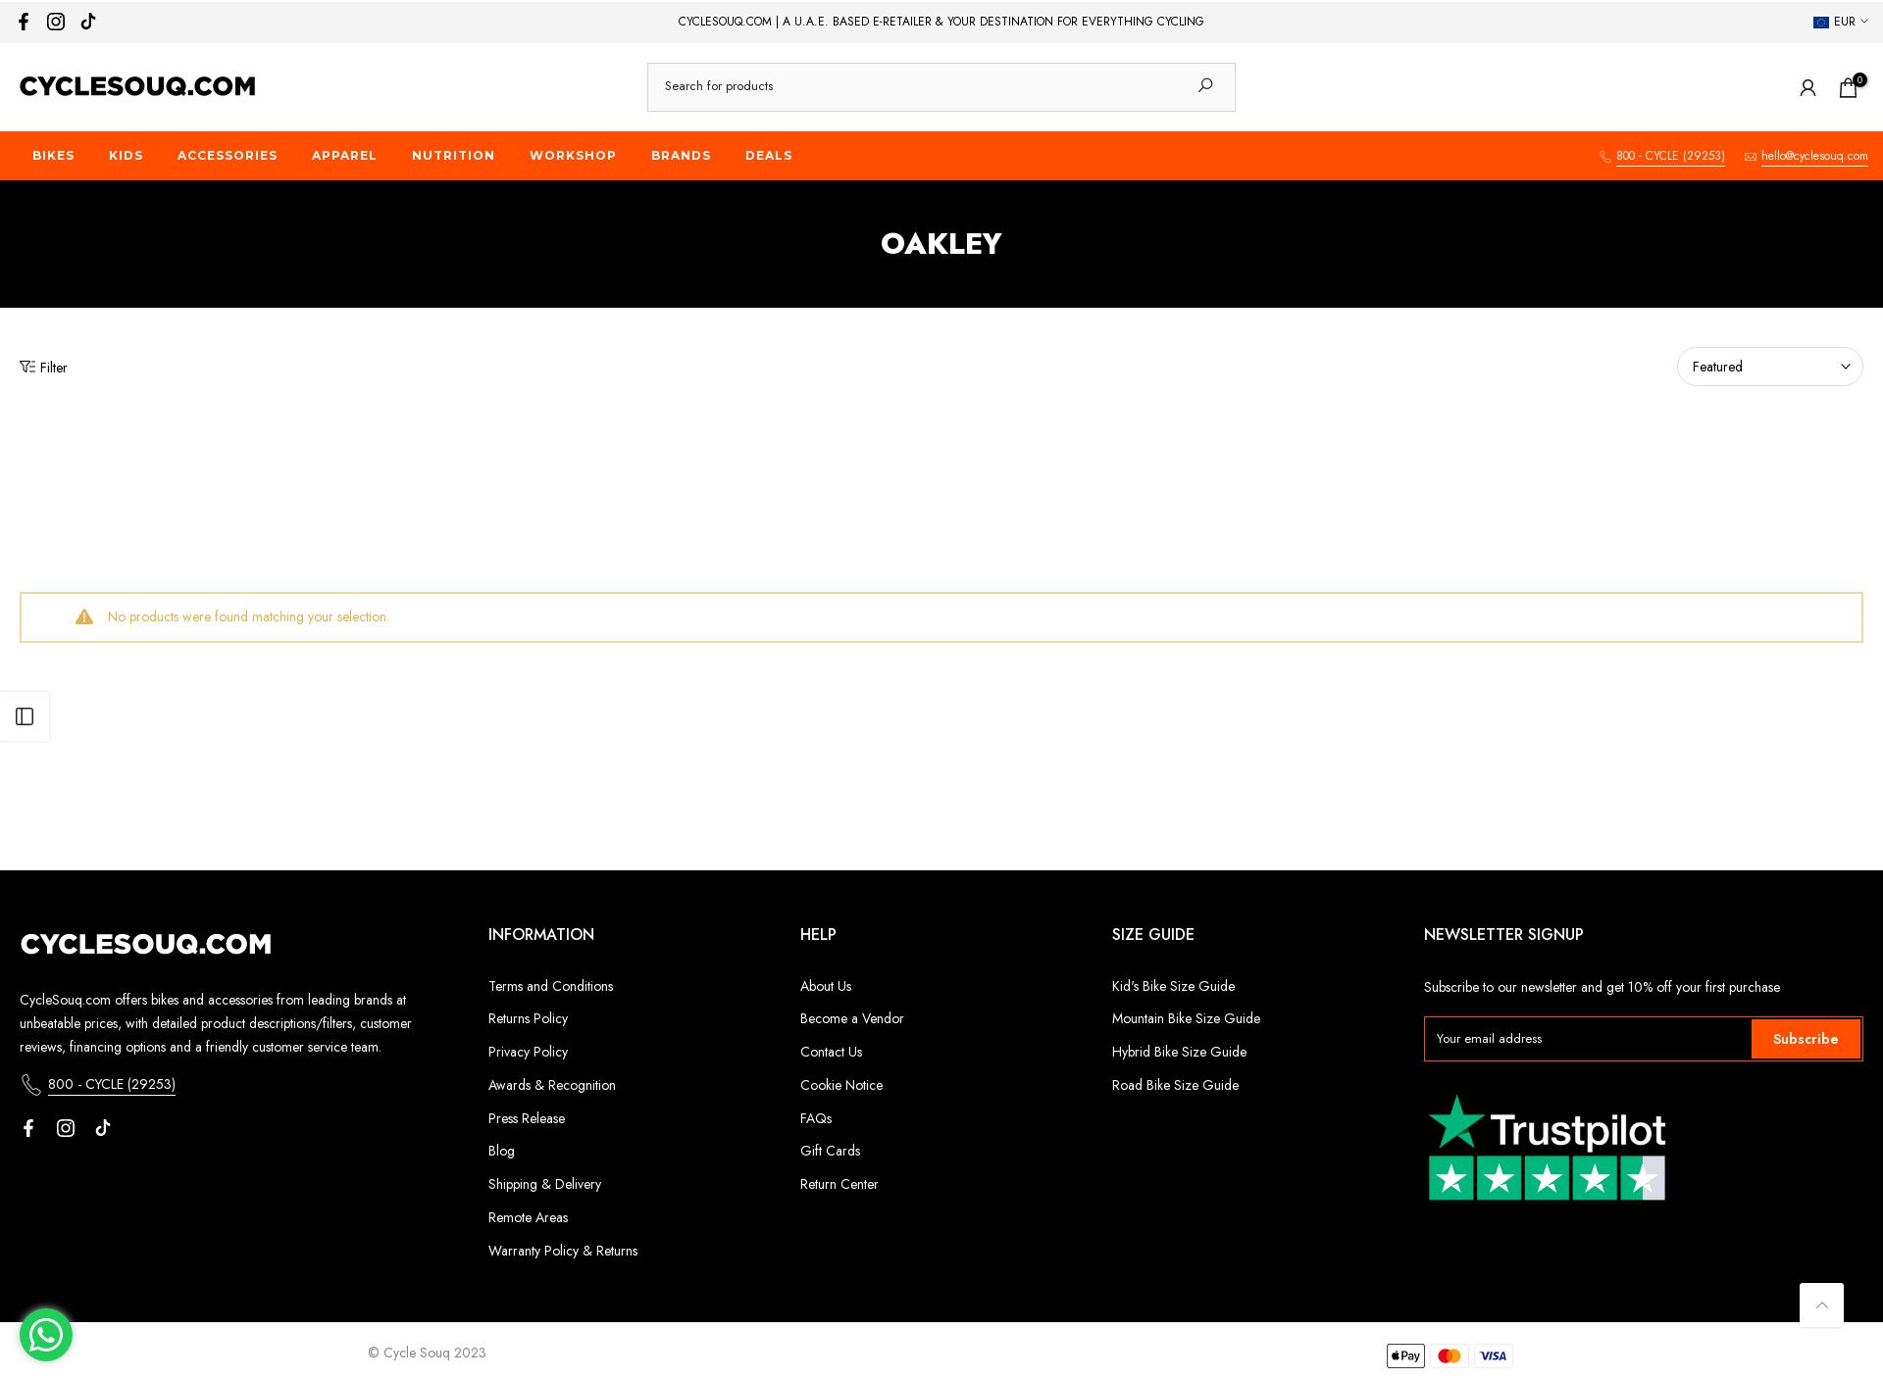Open Mountain Bike Size Guide
Image resolution: width=1883 pixels, height=1379 pixels.
coord(1186,1018)
